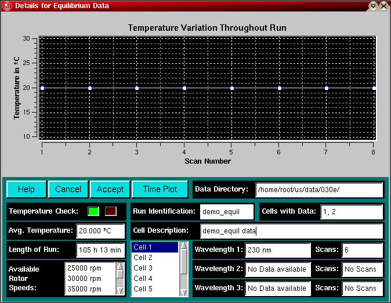Click the green temperature check indicator
The width and height of the screenshot is (391, 303).
click(x=93, y=211)
